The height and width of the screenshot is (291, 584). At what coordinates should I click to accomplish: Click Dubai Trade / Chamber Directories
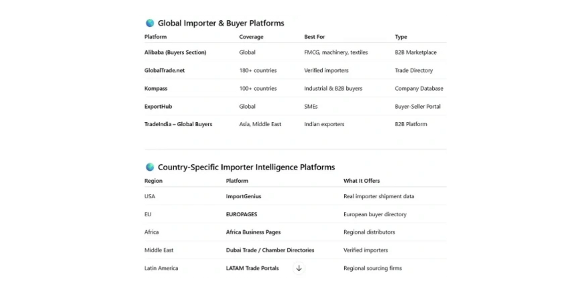tap(270, 250)
